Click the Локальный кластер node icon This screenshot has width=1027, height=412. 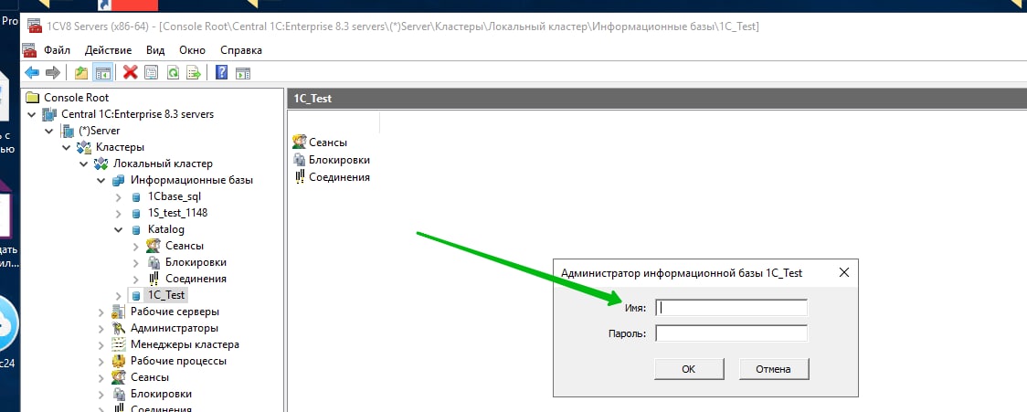(x=101, y=164)
